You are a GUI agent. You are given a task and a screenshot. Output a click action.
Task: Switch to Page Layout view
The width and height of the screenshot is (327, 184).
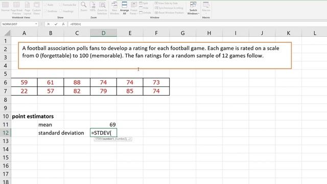click(x=27, y=8)
